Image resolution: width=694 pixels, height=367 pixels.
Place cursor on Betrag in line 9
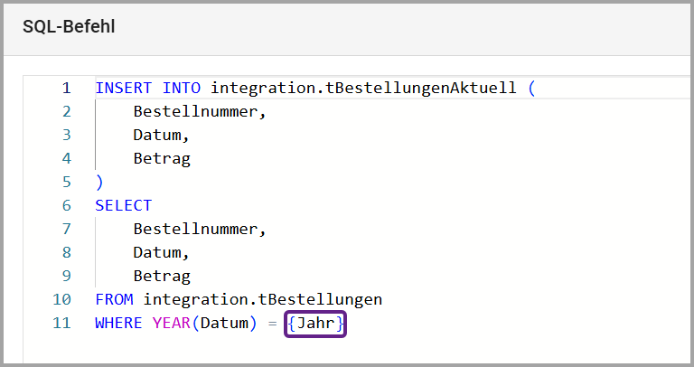click(x=162, y=277)
